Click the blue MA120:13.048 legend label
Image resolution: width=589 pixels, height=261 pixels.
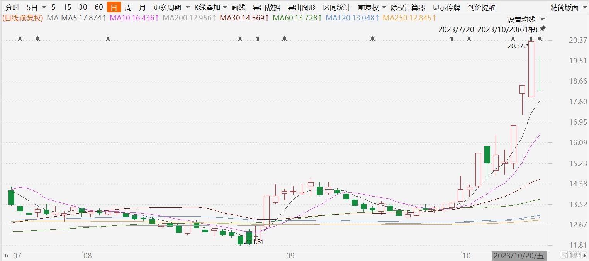(353, 18)
